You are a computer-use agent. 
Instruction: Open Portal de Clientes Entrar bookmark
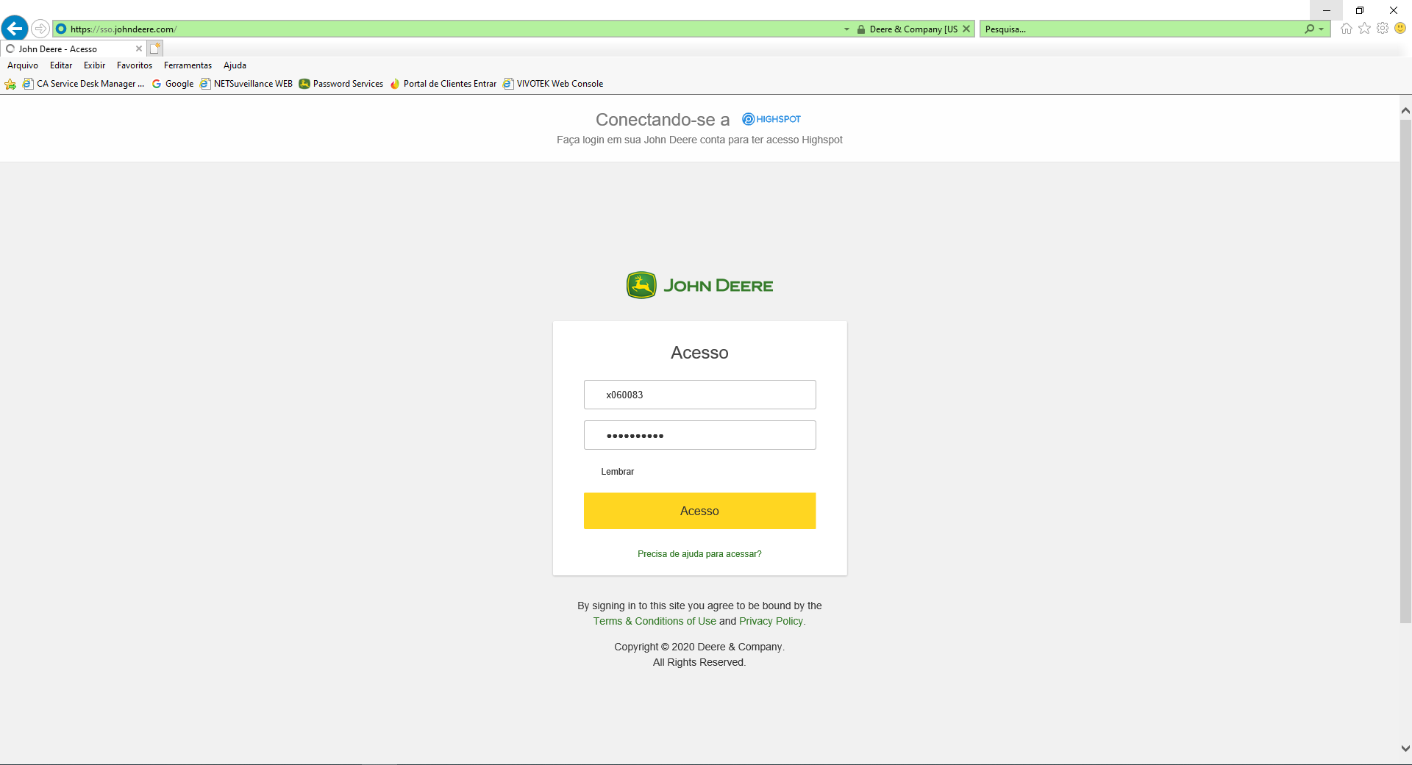click(443, 84)
